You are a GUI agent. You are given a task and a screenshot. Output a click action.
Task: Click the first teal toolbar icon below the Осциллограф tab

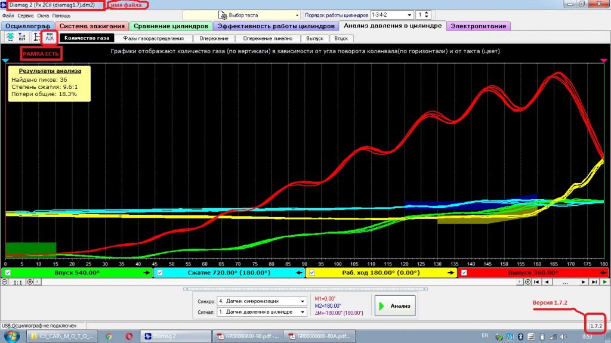[10, 37]
